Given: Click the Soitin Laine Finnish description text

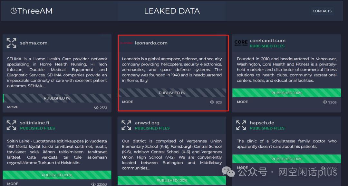Looking at the screenshot, I should (57, 152).
